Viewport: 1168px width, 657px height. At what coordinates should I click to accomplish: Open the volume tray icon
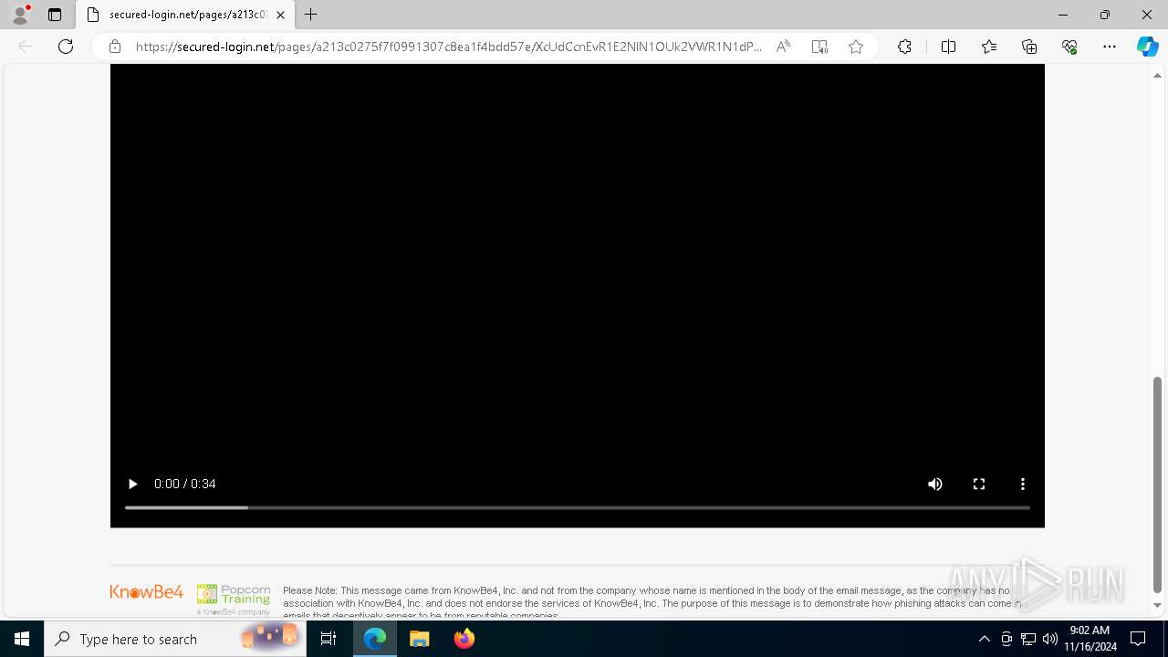click(x=1049, y=639)
